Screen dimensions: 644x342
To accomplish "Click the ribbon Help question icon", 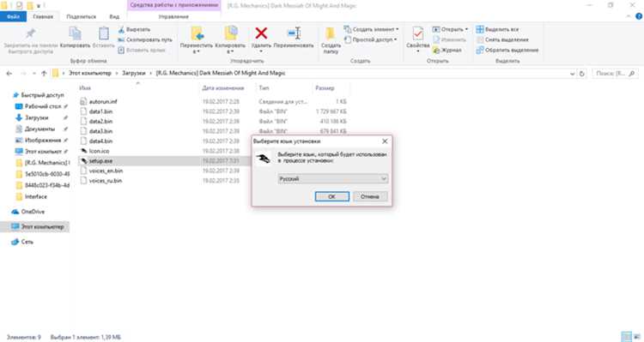I will pyautogui.click(x=639, y=16).
